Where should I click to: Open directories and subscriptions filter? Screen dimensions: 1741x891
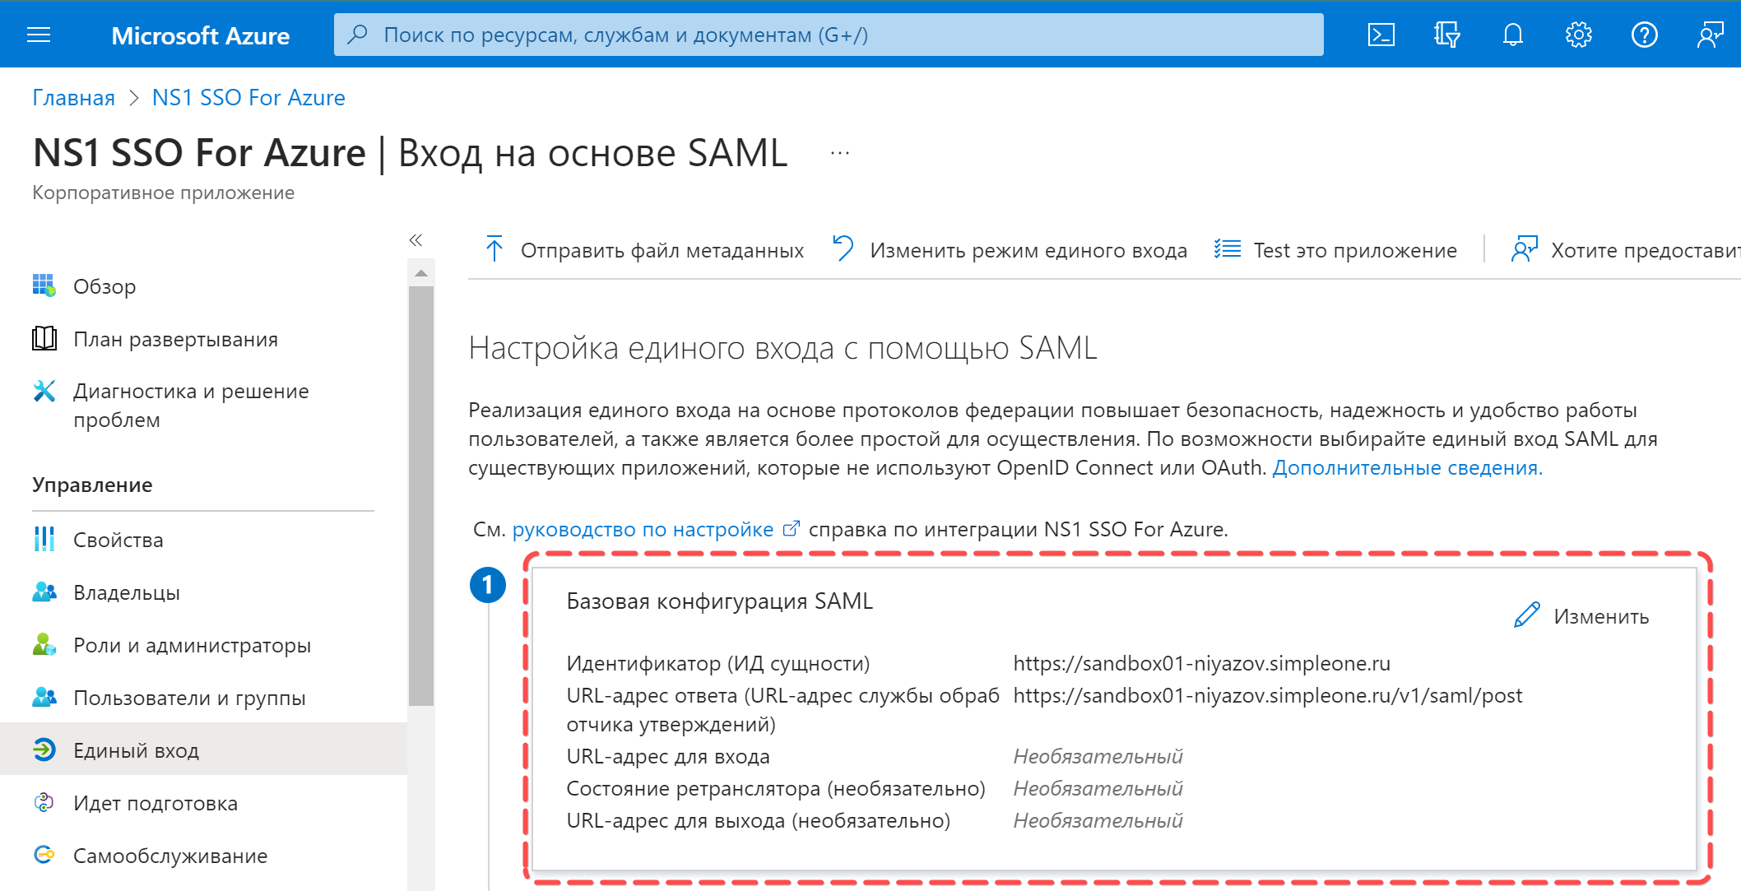tap(1446, 35)
